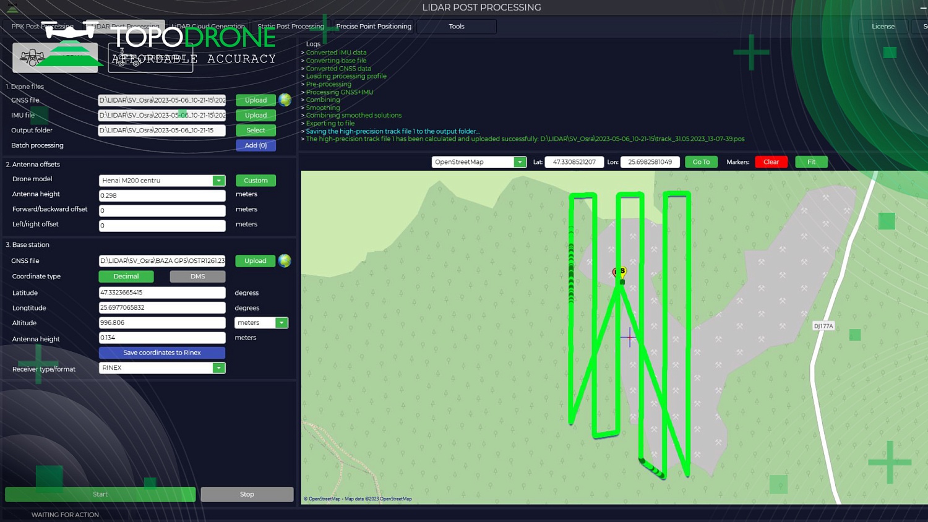This screenshot has width=928, height=522.
Task: Click the crosshair marker at map center
Action: click(629, 337)
